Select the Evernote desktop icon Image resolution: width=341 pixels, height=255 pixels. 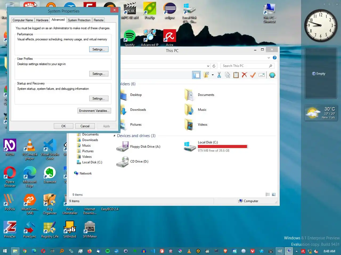tap(50, 175)
